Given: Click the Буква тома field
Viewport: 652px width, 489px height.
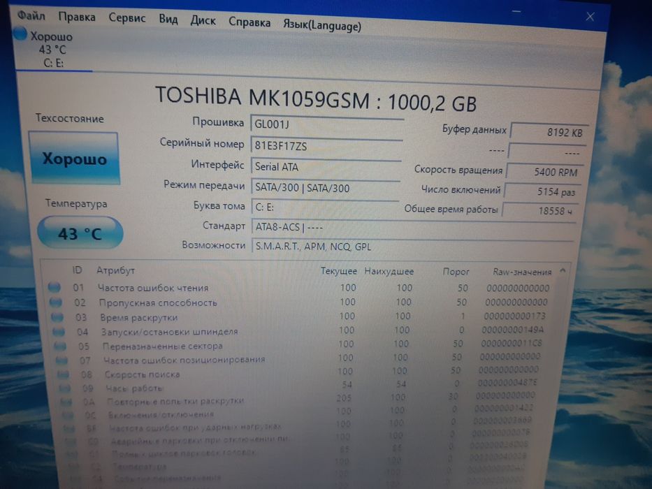Looking at the screenshot, I should pos(325,207).
